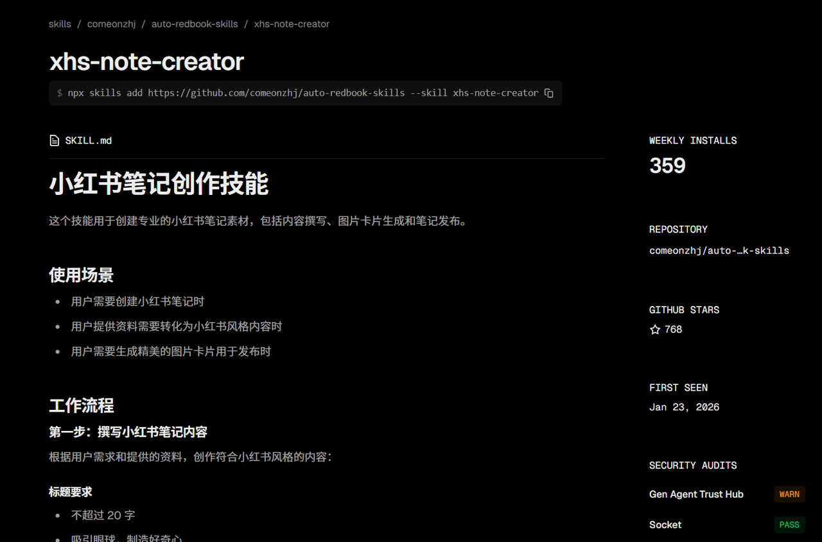Screen dimensions: 822x542
Task: Click the bullet 用户需要创建小红书笔记时
Action: point(137,301)
